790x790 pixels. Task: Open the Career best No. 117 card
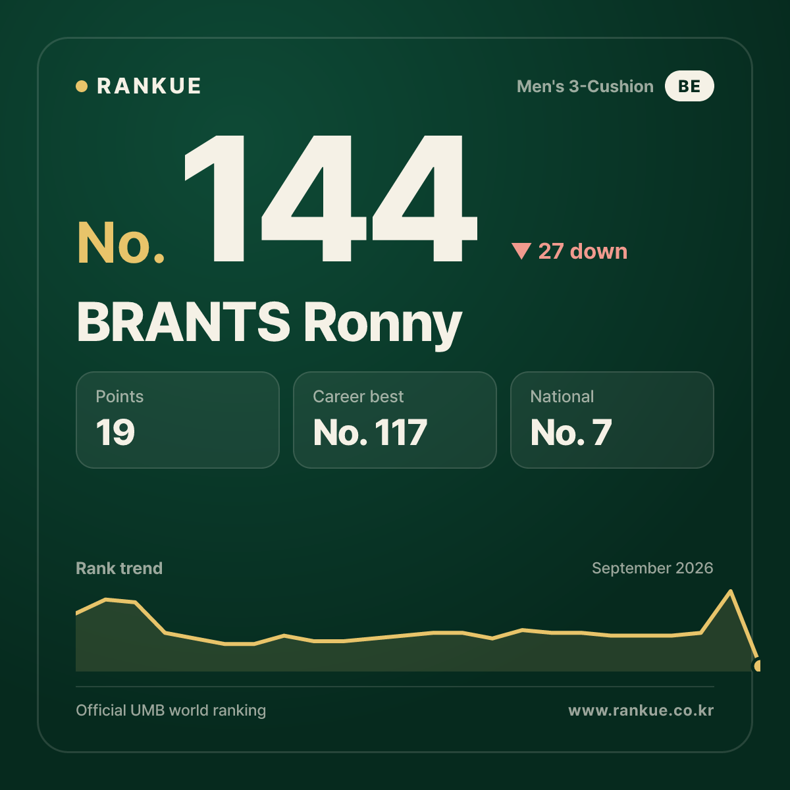[395, 420]
